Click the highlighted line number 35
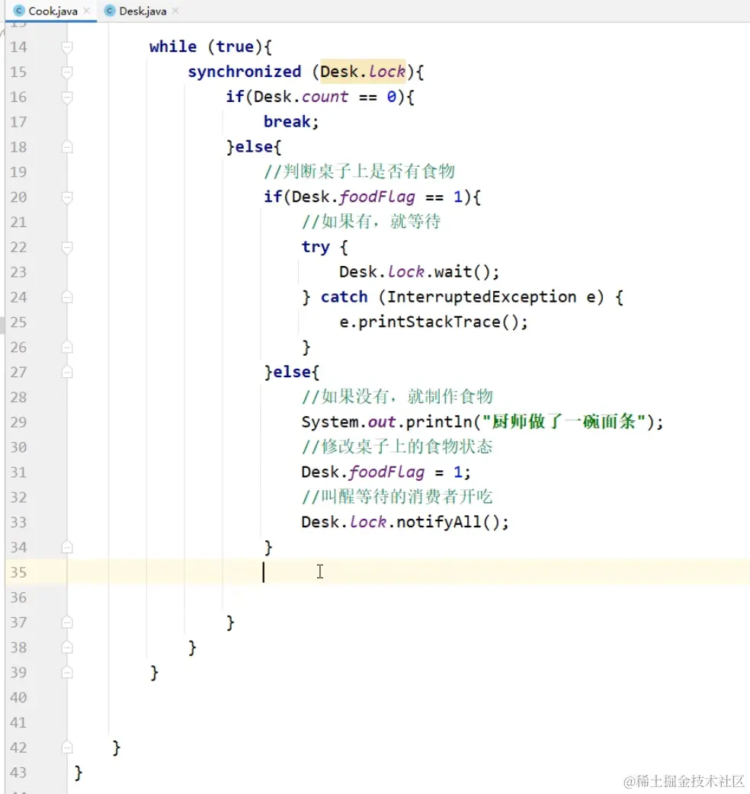This screenshot has height=794, width=750. pyautogui.click(x=19, y=572)
